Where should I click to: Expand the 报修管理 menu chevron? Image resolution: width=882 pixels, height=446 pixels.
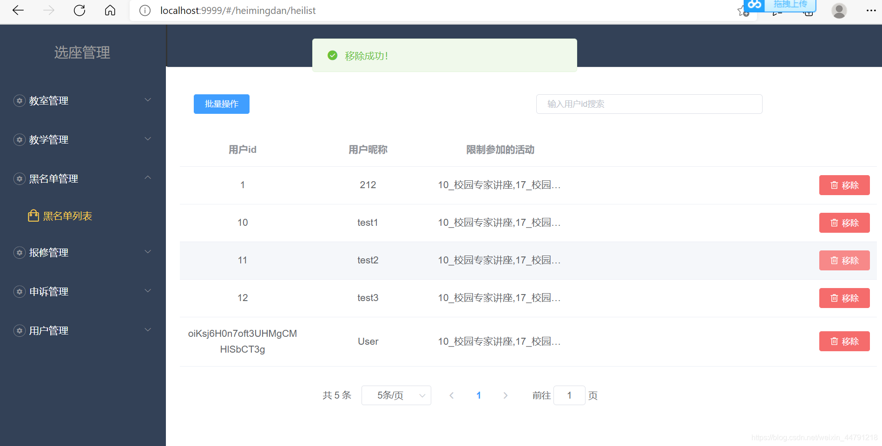point(148,252)
